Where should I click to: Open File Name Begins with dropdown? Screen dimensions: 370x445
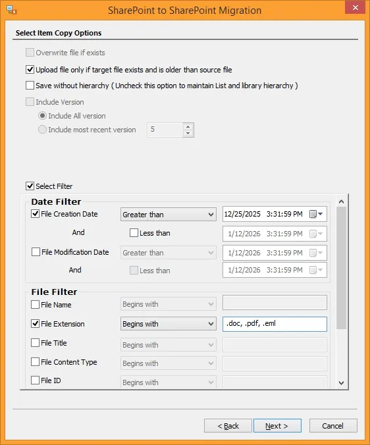tap(169, 304)
